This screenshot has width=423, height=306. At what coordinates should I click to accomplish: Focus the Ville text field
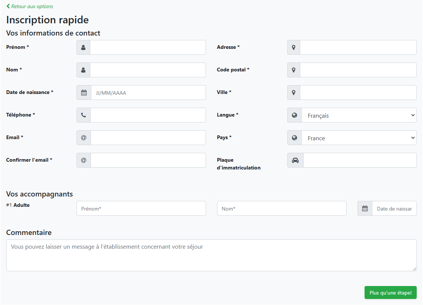[358, 93]
